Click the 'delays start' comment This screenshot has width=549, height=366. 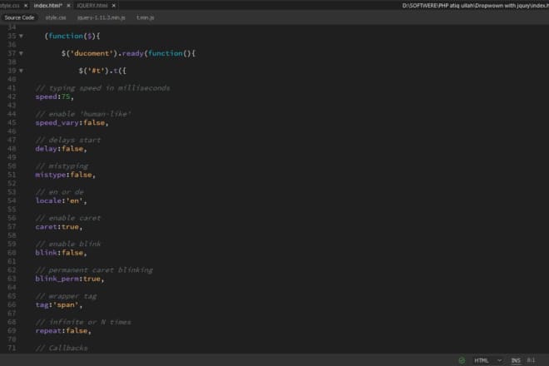[x=68, y=140]
